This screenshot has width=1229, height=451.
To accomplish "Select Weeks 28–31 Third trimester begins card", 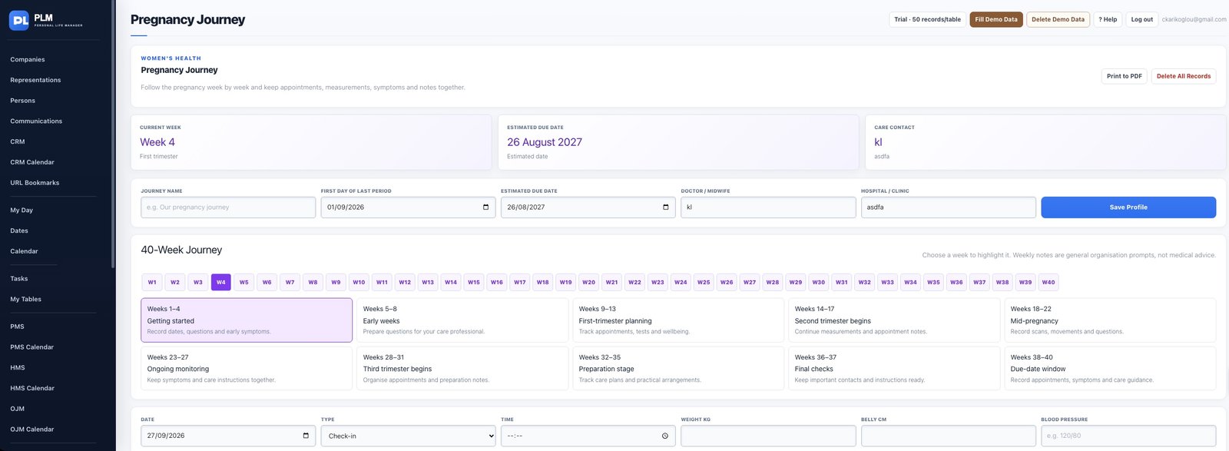I will point(462,368).
